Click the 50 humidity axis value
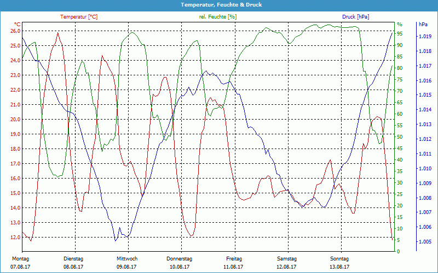The image size is (438, 273). (400, 137)
